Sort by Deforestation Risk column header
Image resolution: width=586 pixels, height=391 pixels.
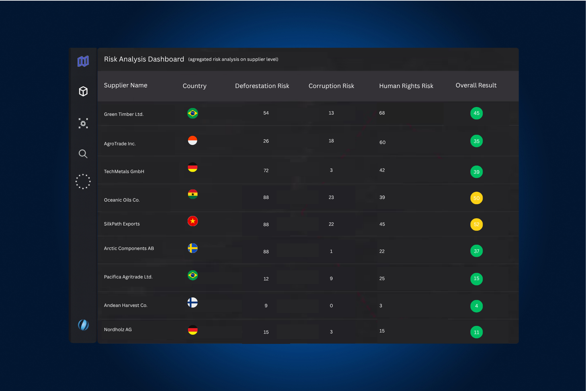[262, 86]
